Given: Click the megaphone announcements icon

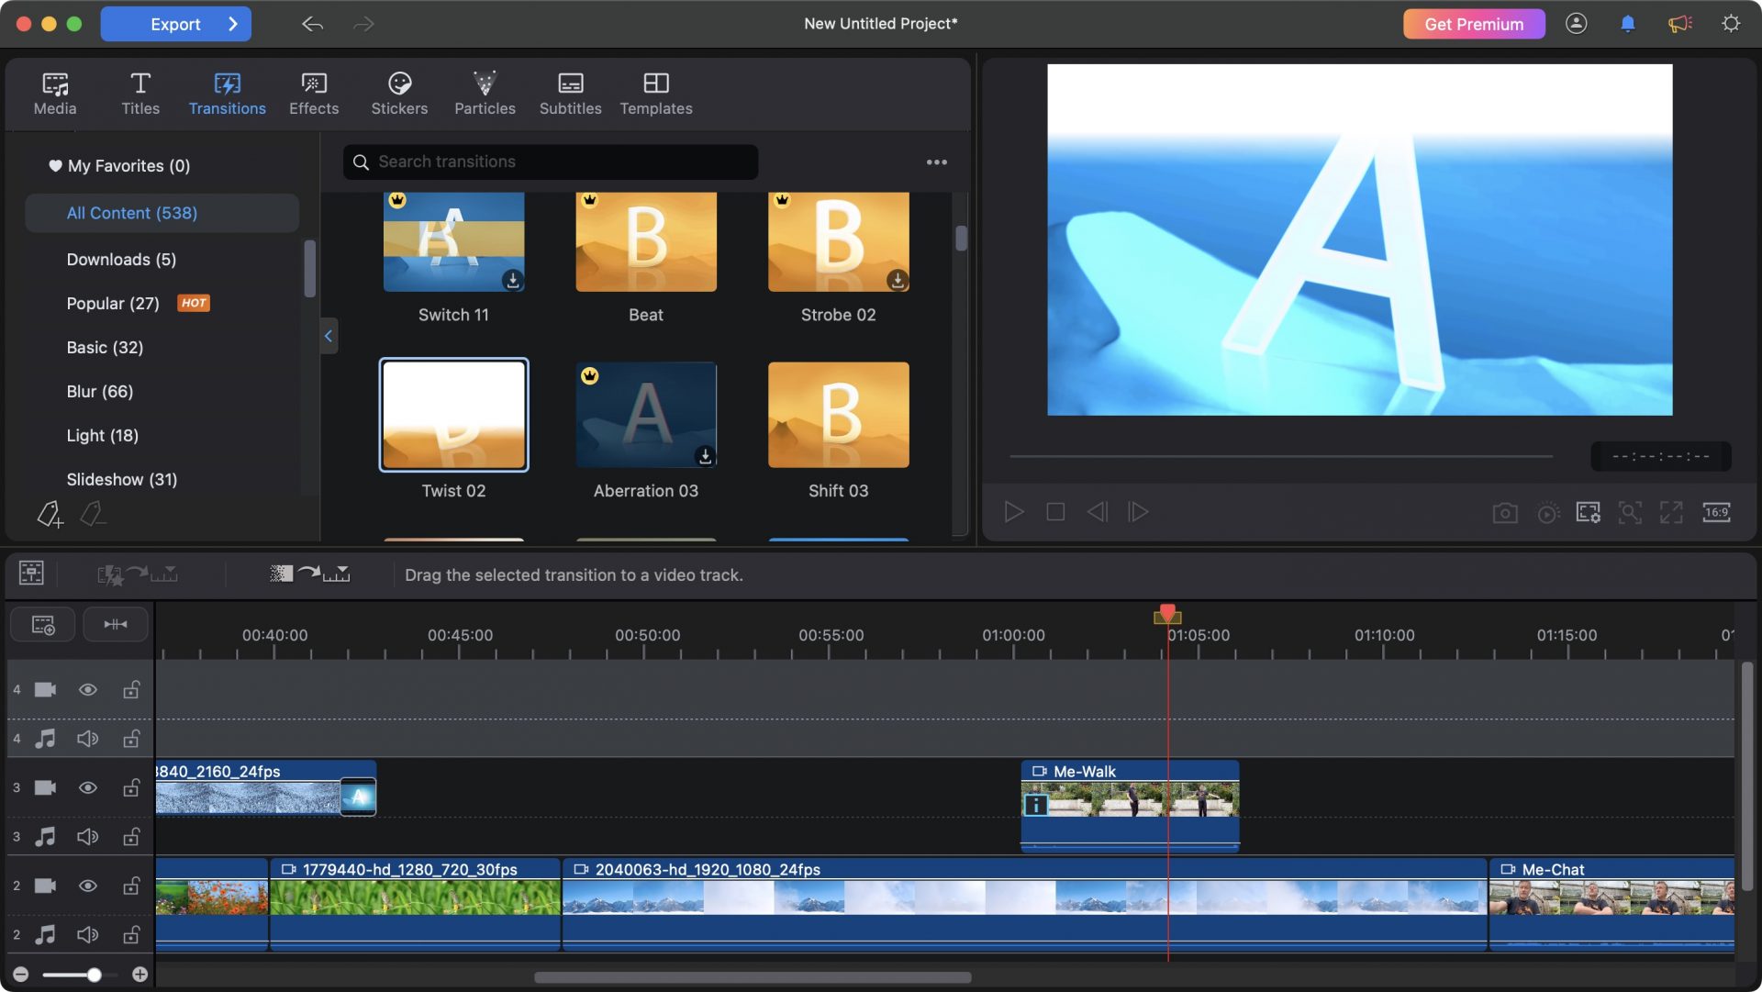Looking at the screenshot, I should (x=1679, y=24).
